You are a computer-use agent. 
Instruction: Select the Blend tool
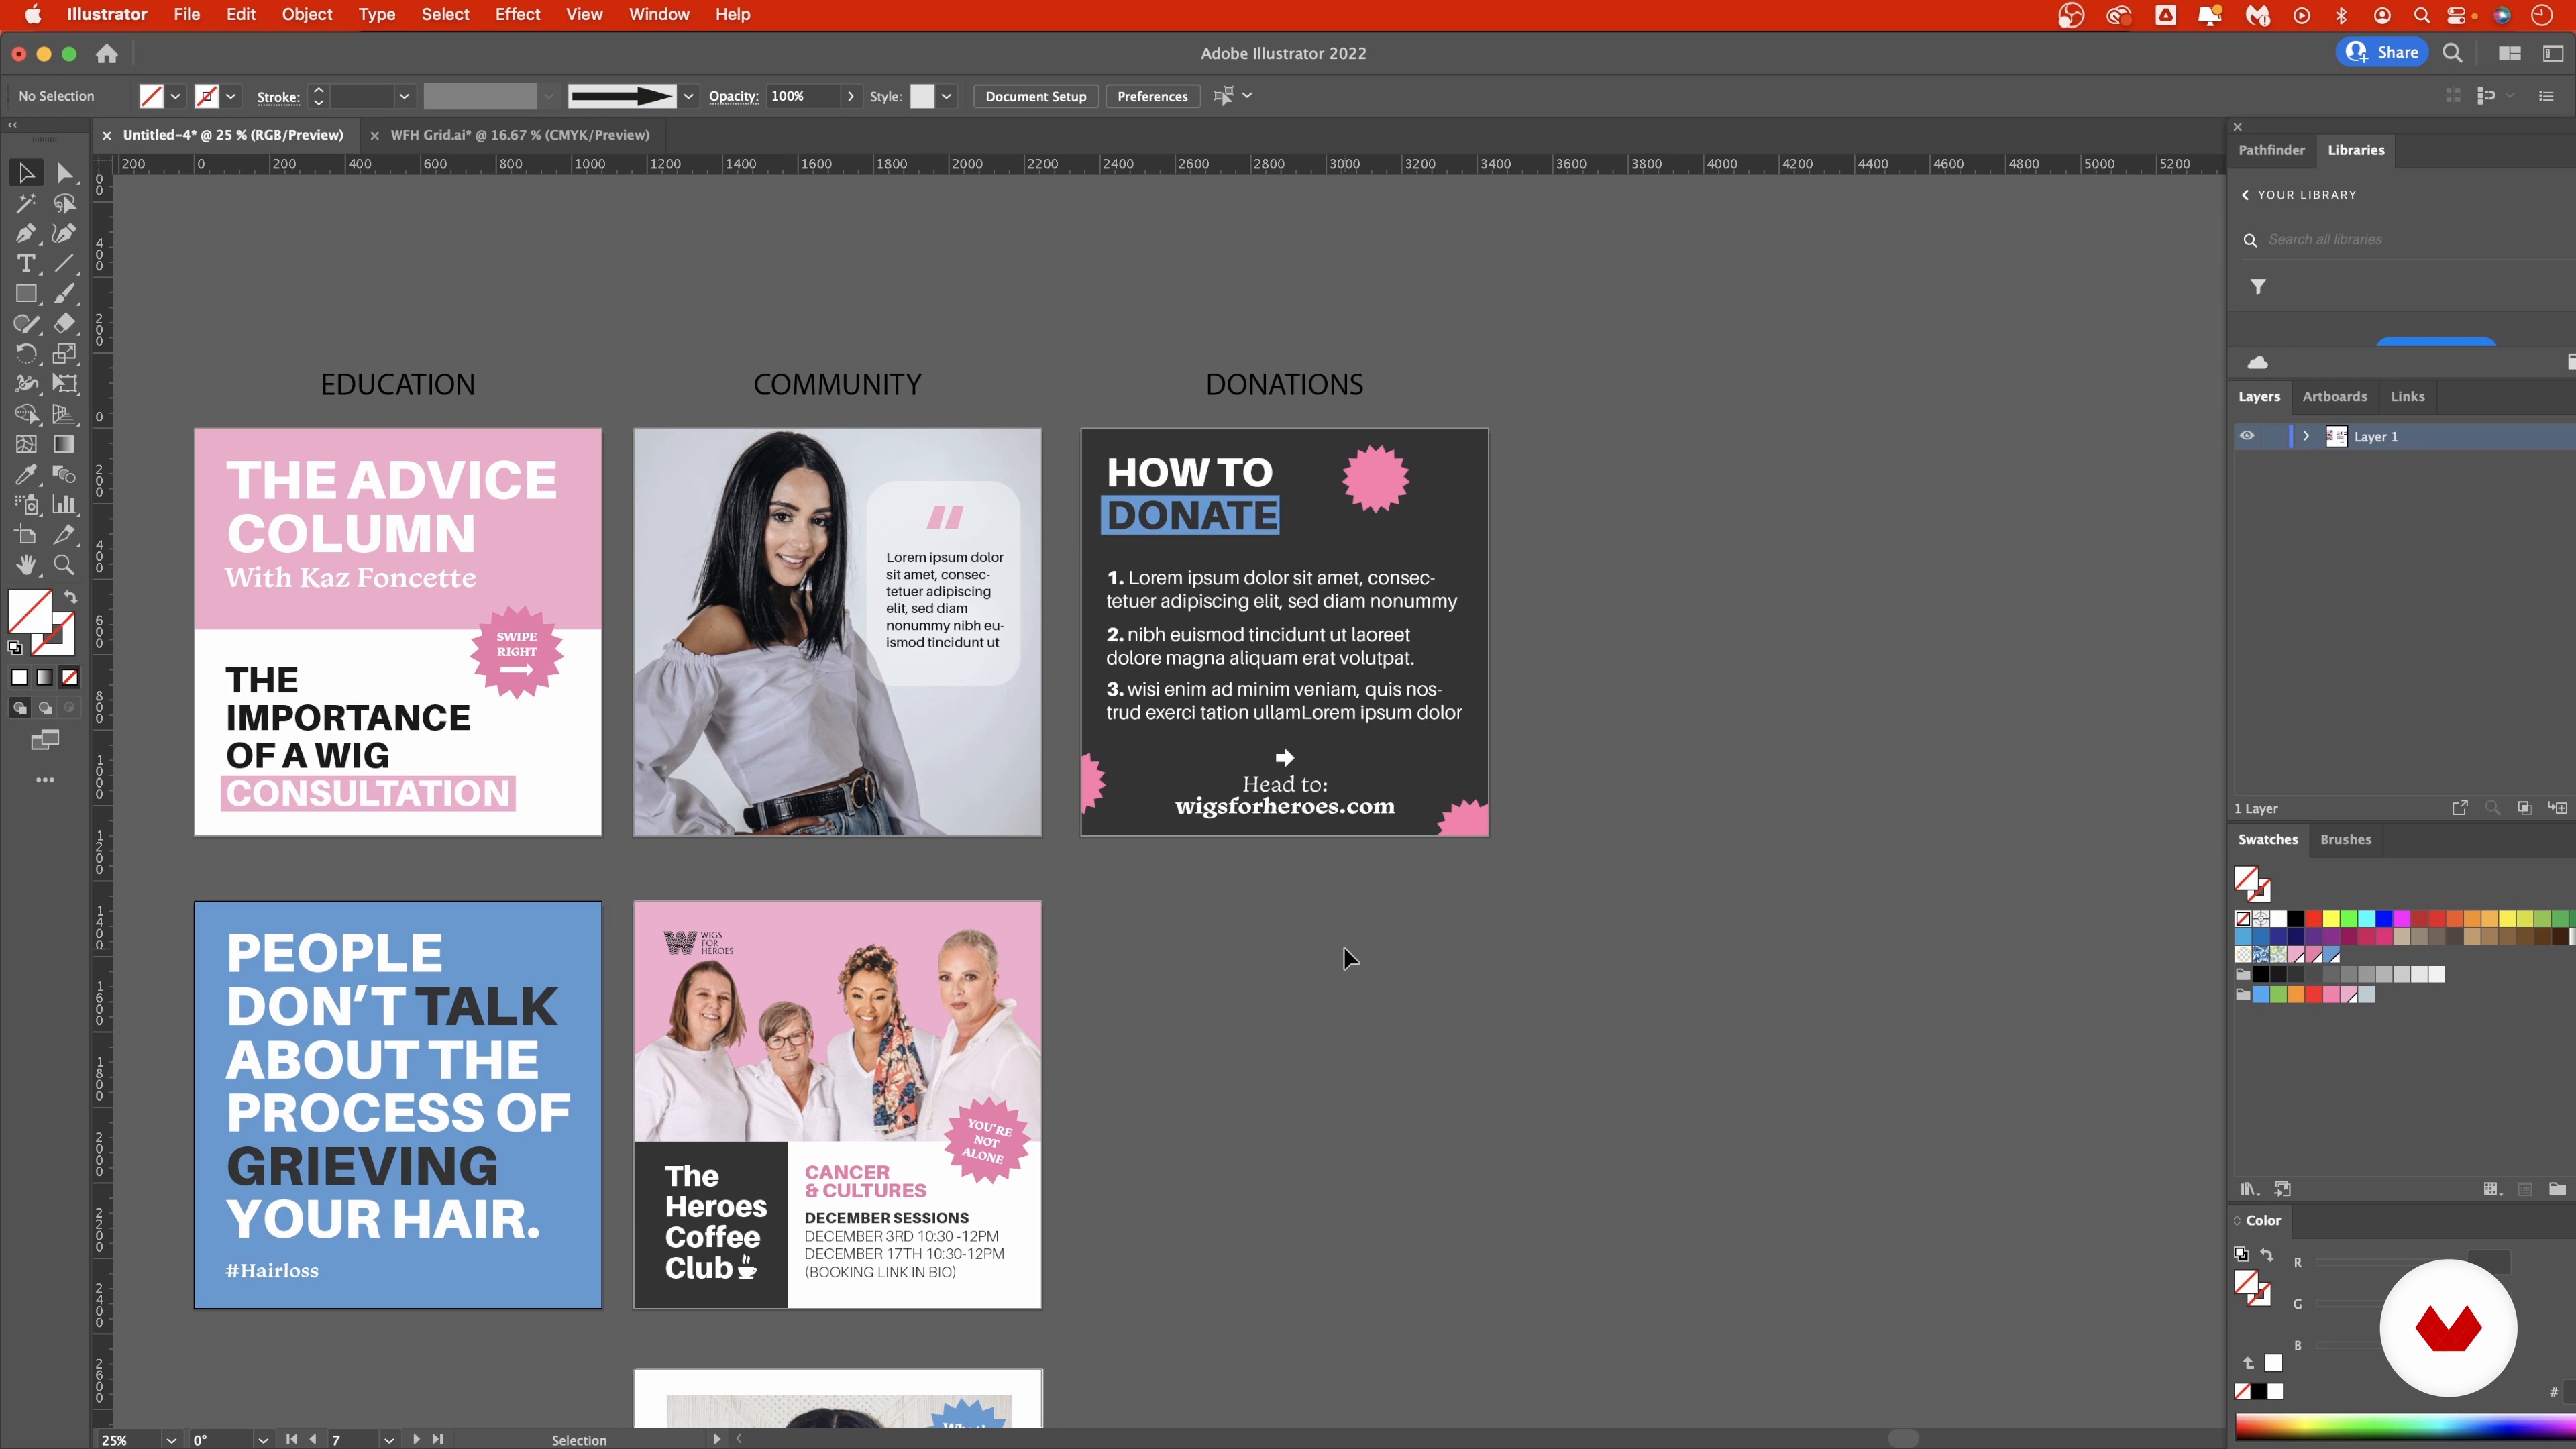(65, 474)
